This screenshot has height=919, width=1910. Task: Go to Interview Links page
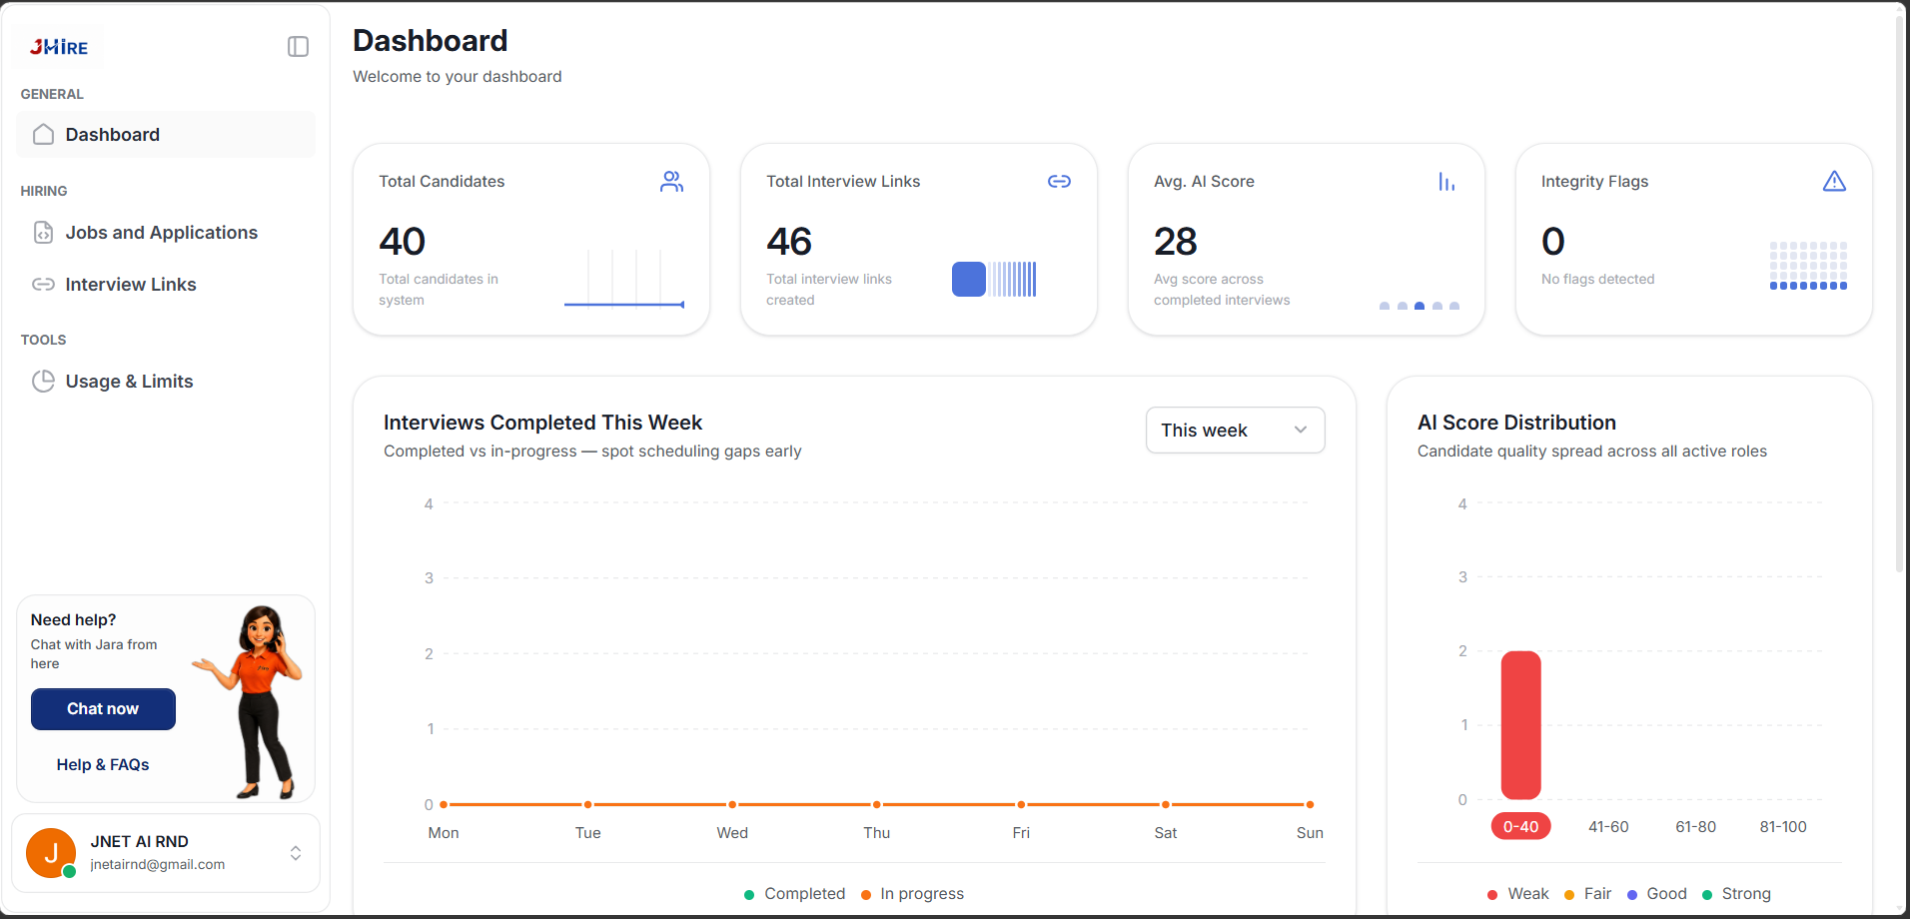click(166, 285)
